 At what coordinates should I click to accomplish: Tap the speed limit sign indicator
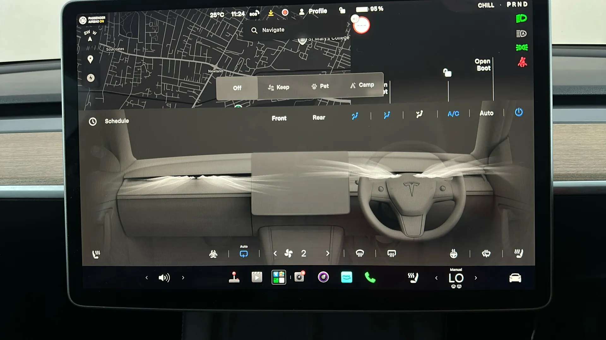tap(361, 25)
